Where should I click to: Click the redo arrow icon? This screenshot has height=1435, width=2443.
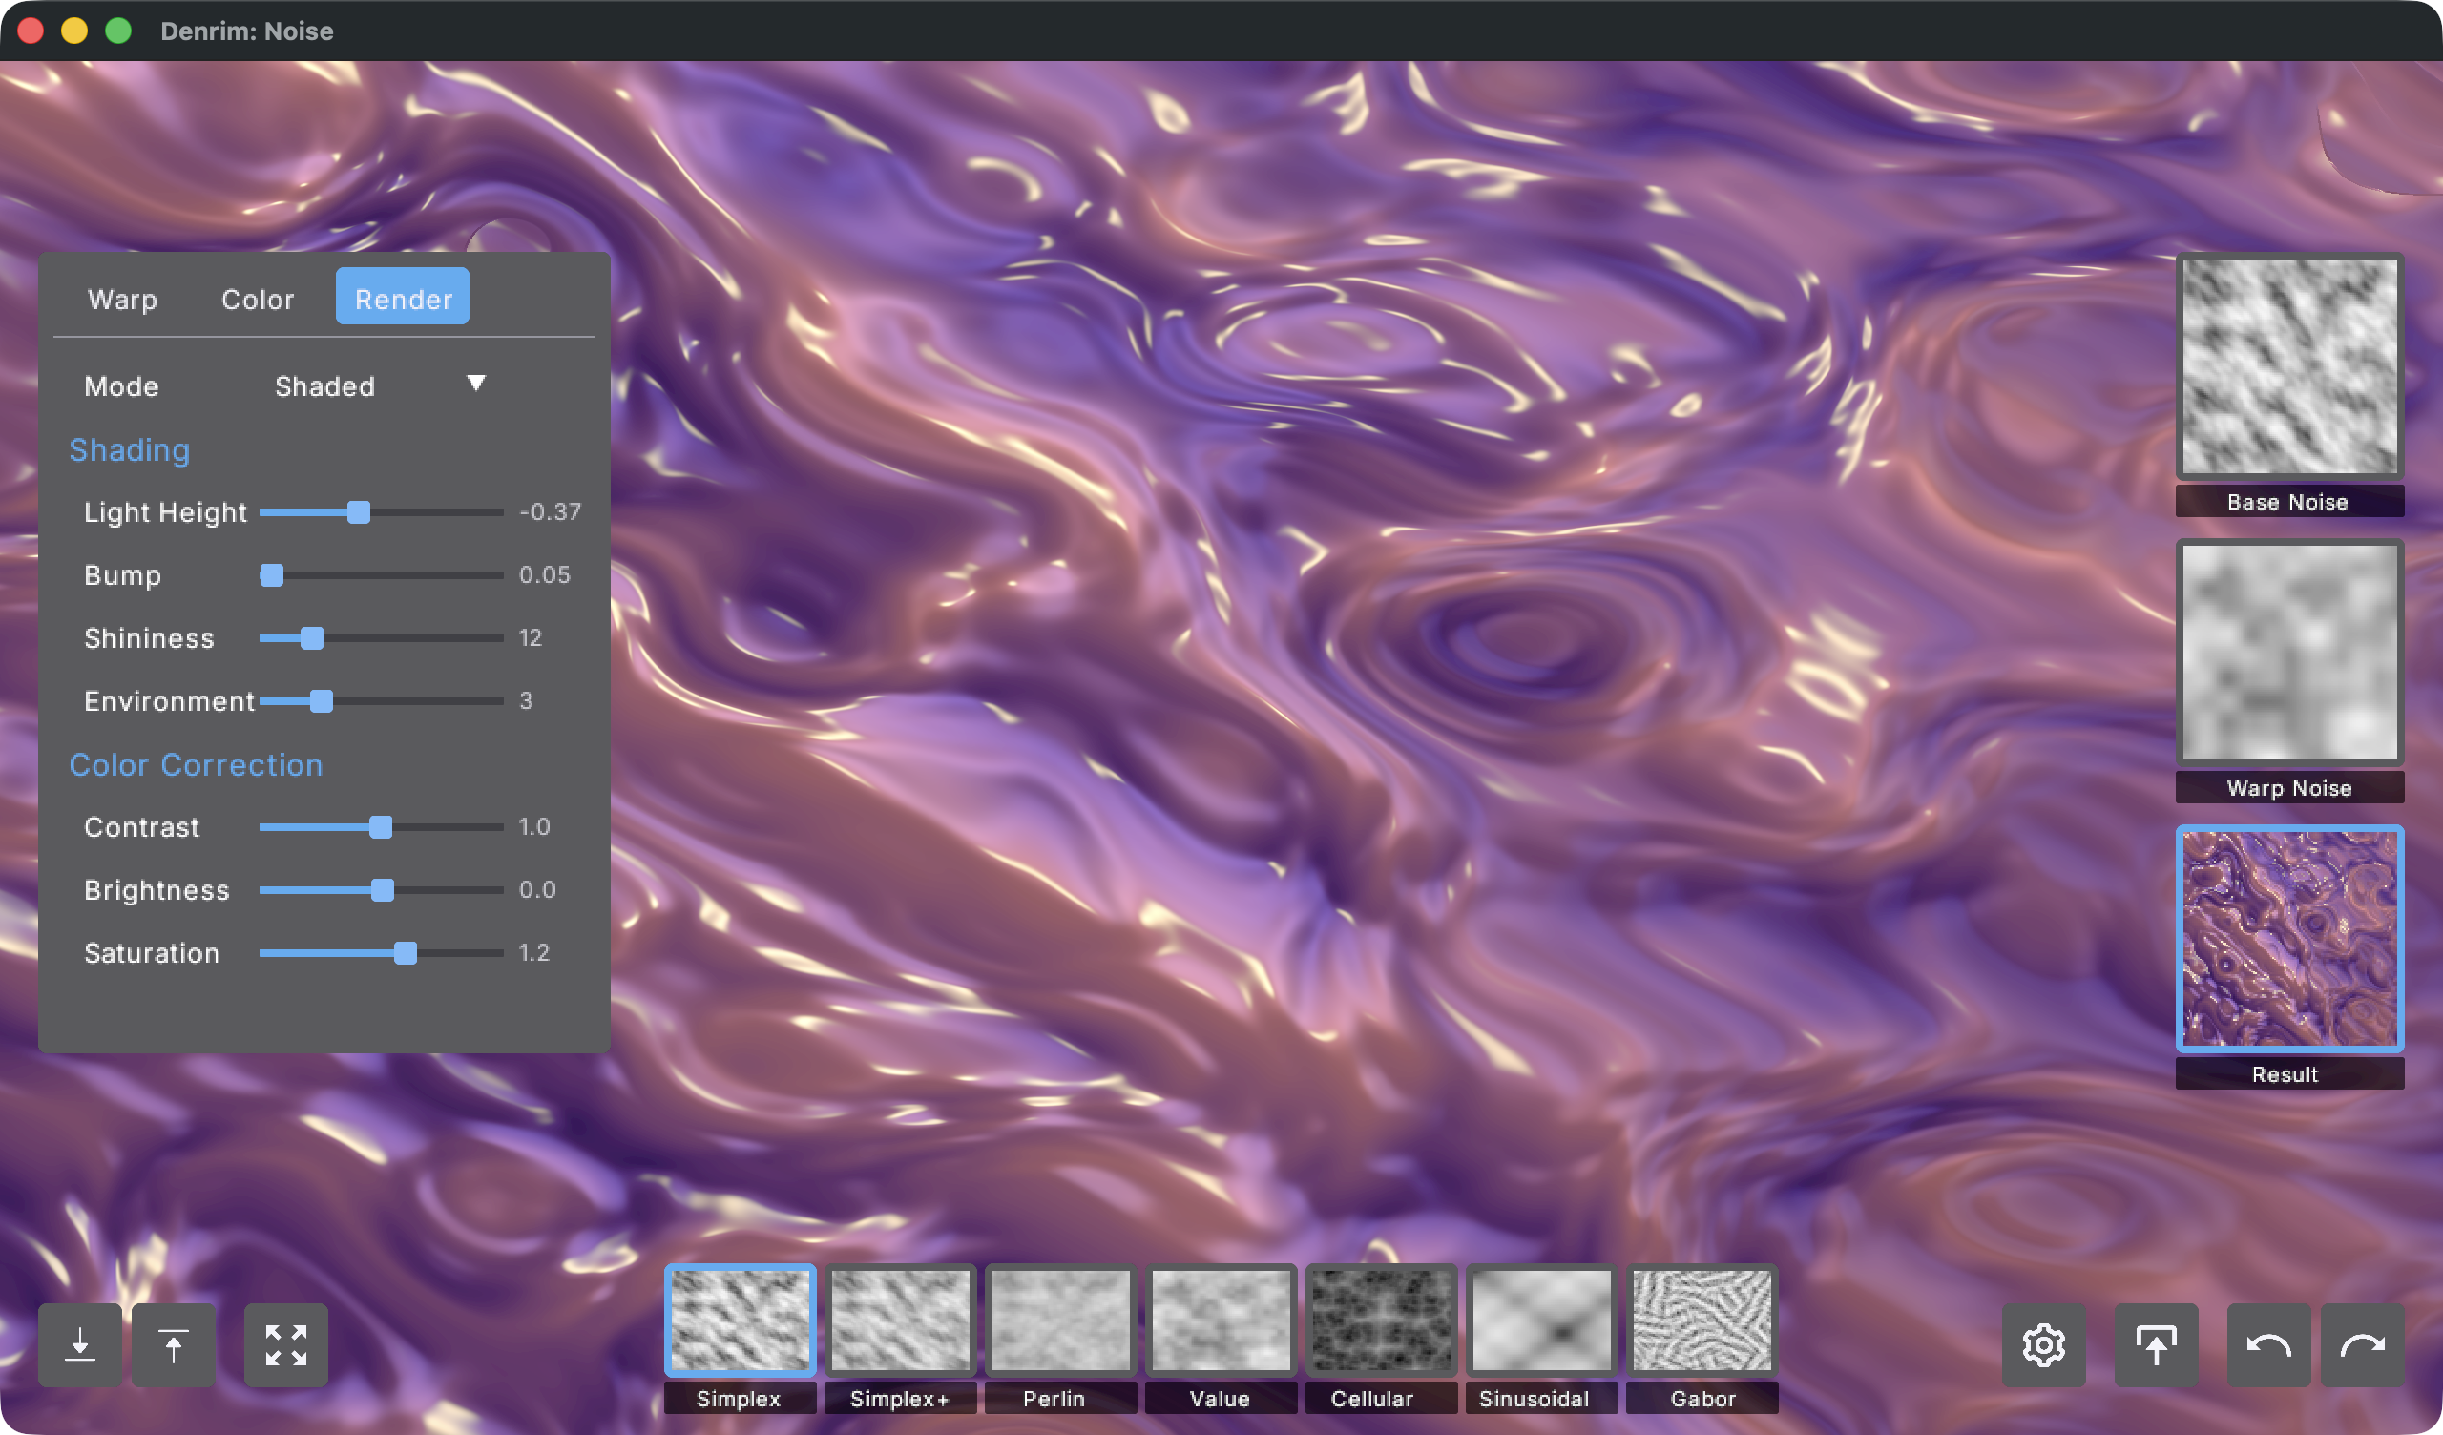2363,1344
